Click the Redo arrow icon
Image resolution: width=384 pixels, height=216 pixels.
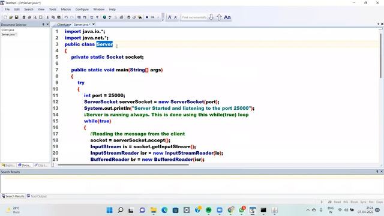tap(72, 17)
